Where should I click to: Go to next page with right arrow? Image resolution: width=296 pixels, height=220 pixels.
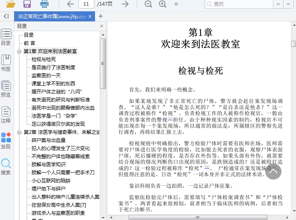(x=125, y=4)
